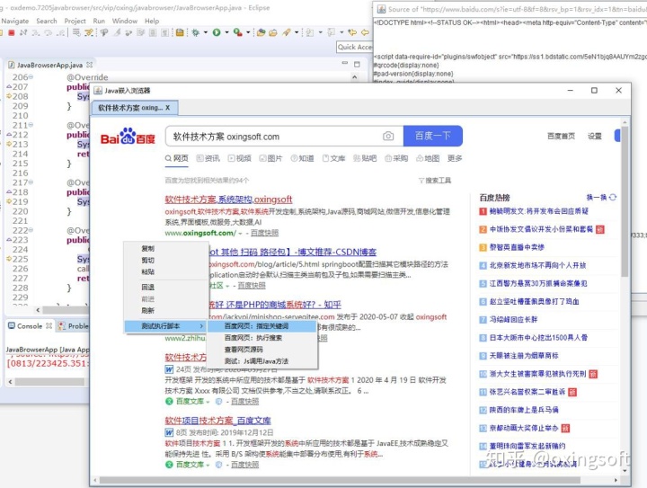The height and width of the screenshot is (488, 647).
Task: Select 测试: Js调用Java方法 in submenu
Action: 262,361
